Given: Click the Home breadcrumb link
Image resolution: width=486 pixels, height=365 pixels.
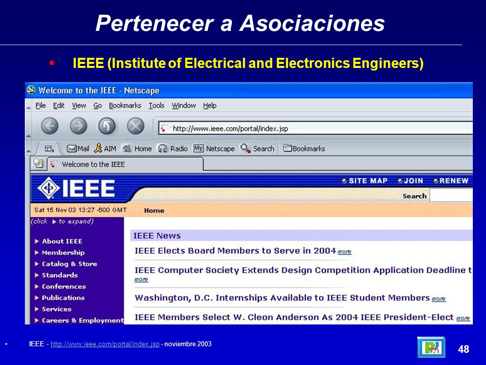Looking at the screenshot, I should pos(154,210).
